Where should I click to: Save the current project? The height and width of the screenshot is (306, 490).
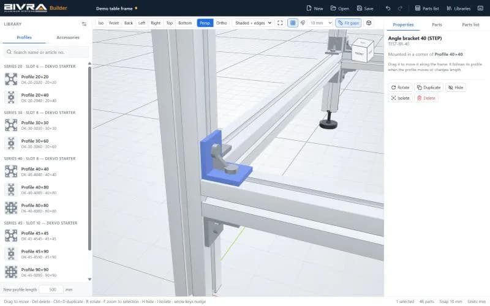pyautogui.click(x=365, y=9)
